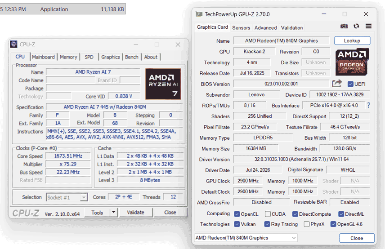This screenshot has height=249, width=385.
Task: Click the Resizable BAR value Enabled
Action: click(349, 202)
